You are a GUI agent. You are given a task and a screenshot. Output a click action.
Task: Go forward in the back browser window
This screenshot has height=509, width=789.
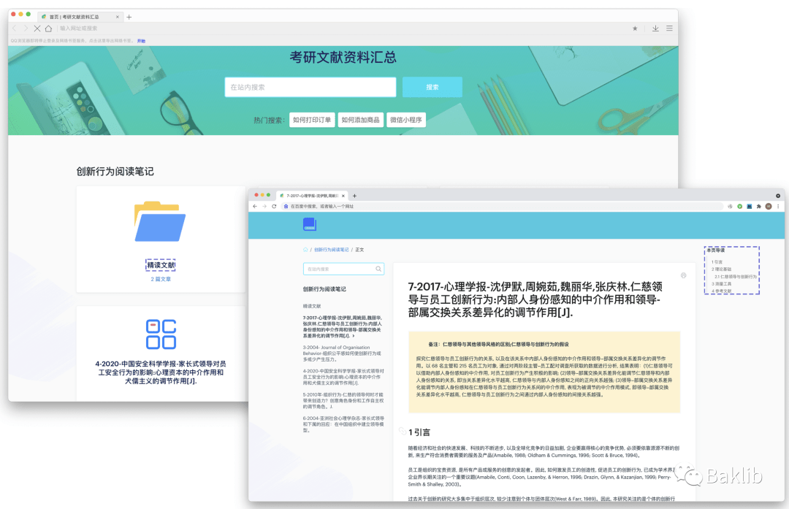(x=26, y=28)
